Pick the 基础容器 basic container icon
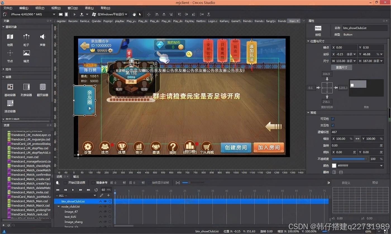Screen dimensions: 391x234 click(x=10, y=87)
